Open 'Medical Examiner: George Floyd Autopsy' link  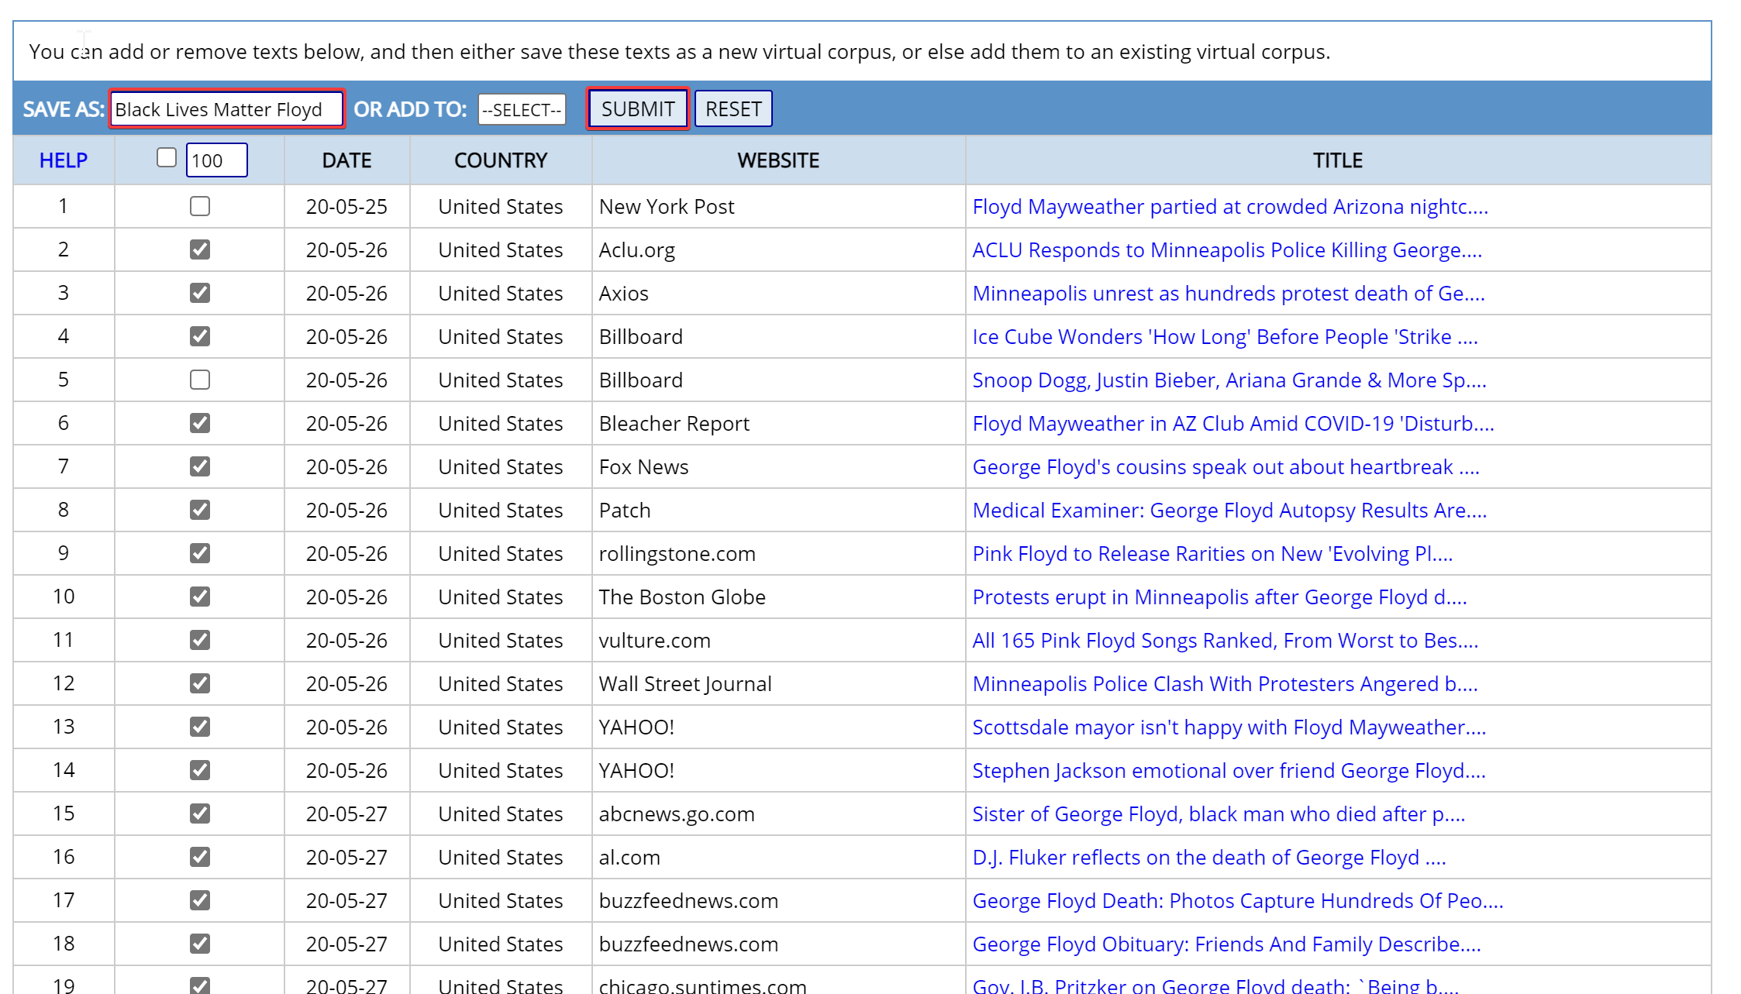point(1229,511)
